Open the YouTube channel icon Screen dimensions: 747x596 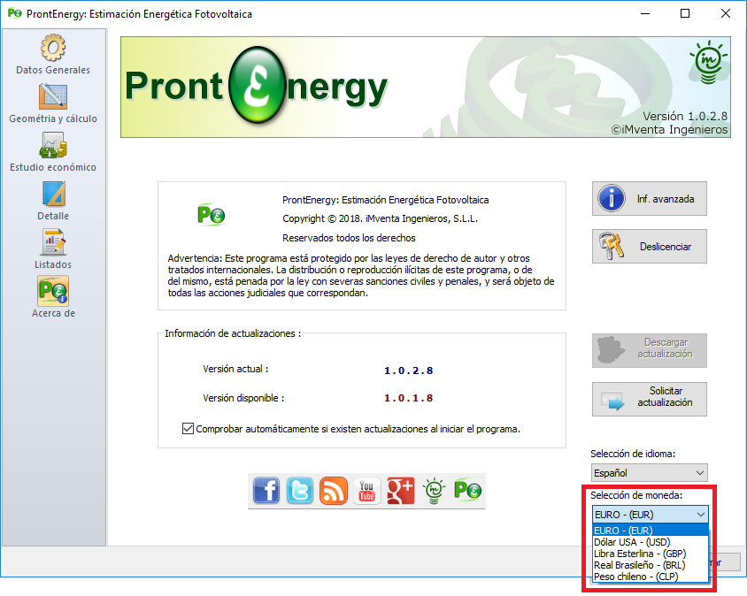tap(366, 491)
